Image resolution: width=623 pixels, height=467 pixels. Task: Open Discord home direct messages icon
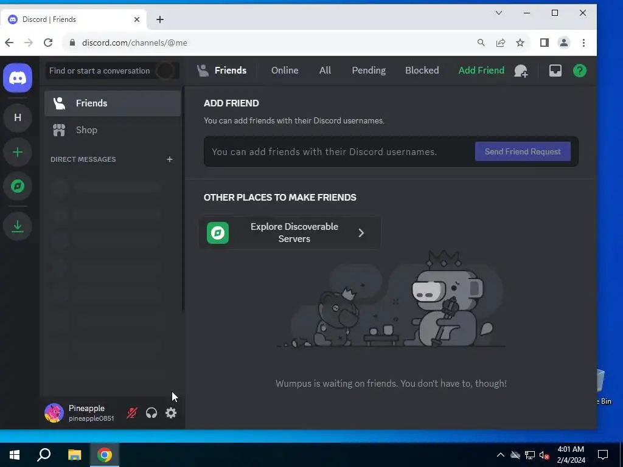(18, 78)
